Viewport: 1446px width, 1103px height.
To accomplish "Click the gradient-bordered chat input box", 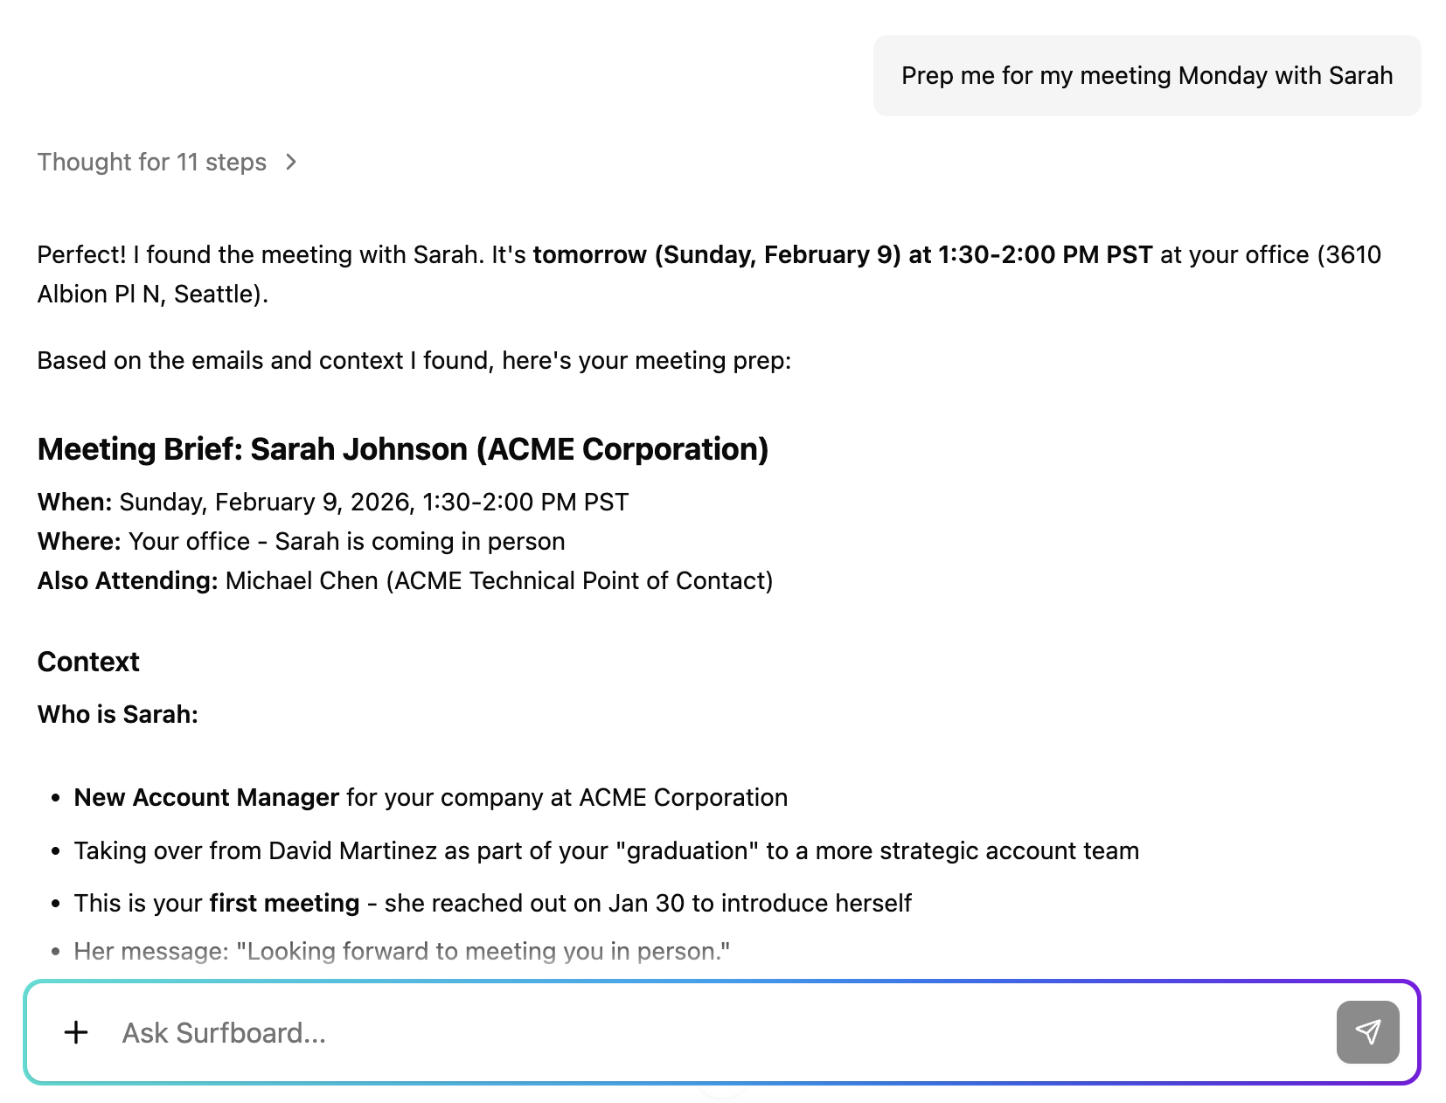I will 723,1032.
